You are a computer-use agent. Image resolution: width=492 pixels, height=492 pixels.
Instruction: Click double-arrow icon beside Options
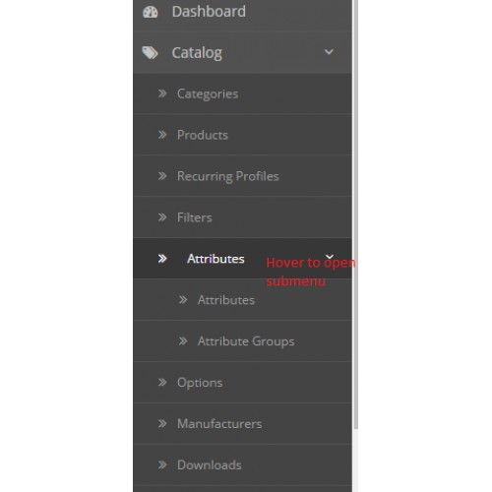(162, 383)
